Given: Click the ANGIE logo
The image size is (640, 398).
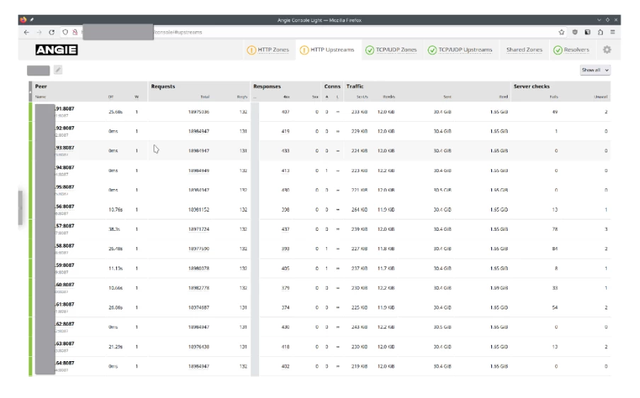Looking at the screenshot, I should 57,50.
